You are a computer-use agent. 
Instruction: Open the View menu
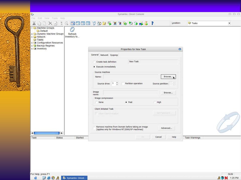47,18
